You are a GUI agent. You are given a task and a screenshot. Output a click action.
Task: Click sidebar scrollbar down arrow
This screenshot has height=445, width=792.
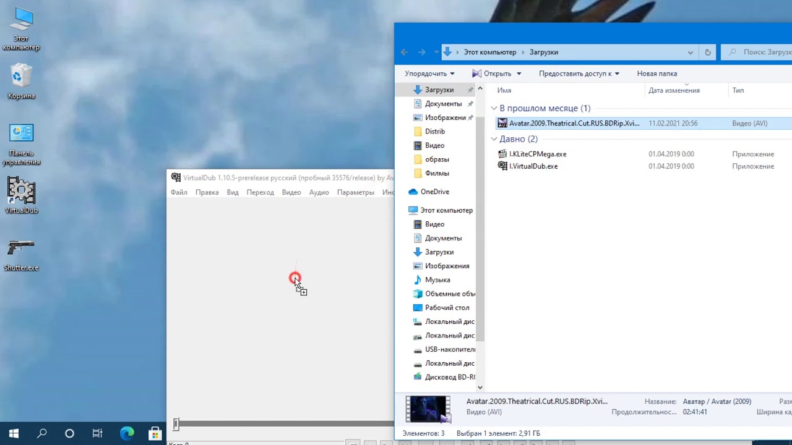480,387
